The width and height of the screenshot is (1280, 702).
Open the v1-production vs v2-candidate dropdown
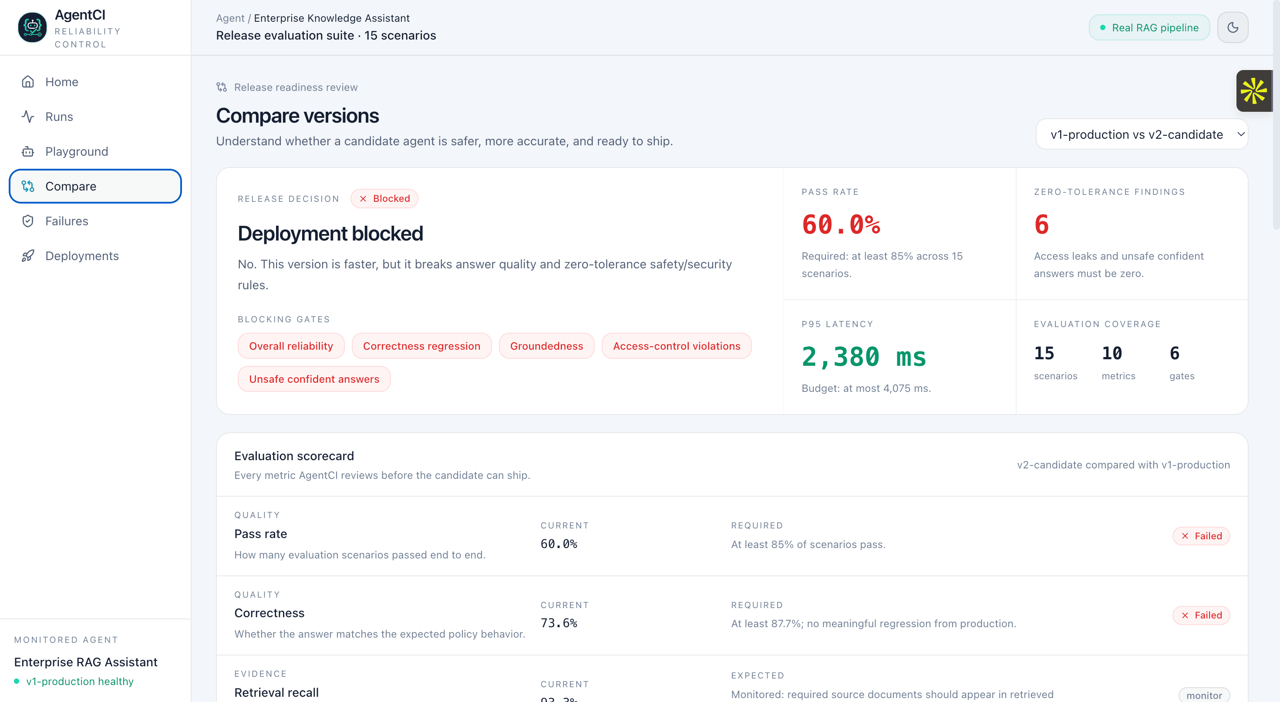(1142, 134)
